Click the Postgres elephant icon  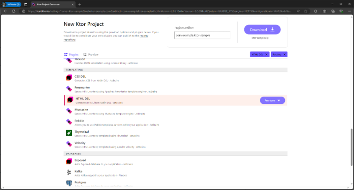69,183
